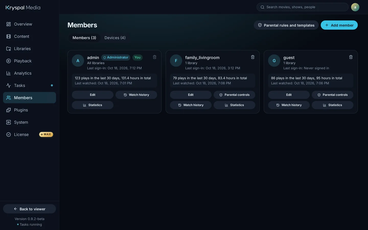
Task: Click the MAX license badge
Action: [46, 134]
